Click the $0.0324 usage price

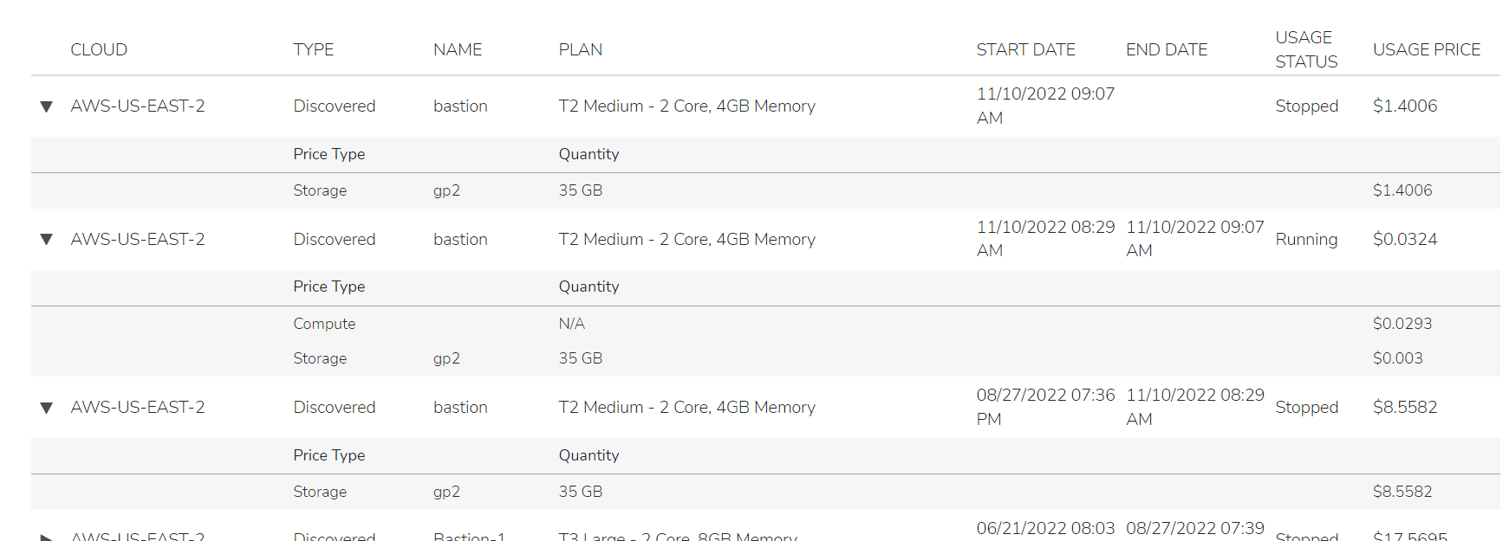click(x=1404, y=239)
